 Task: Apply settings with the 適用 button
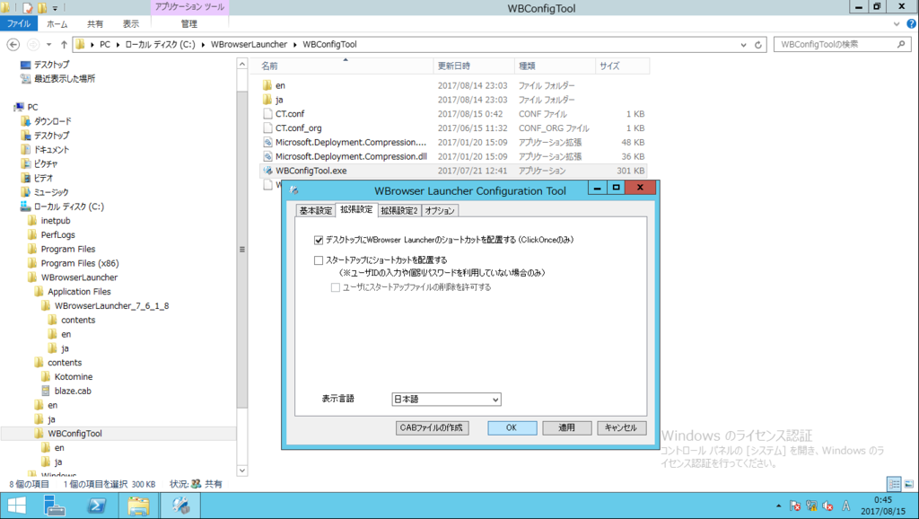point(566,427)
